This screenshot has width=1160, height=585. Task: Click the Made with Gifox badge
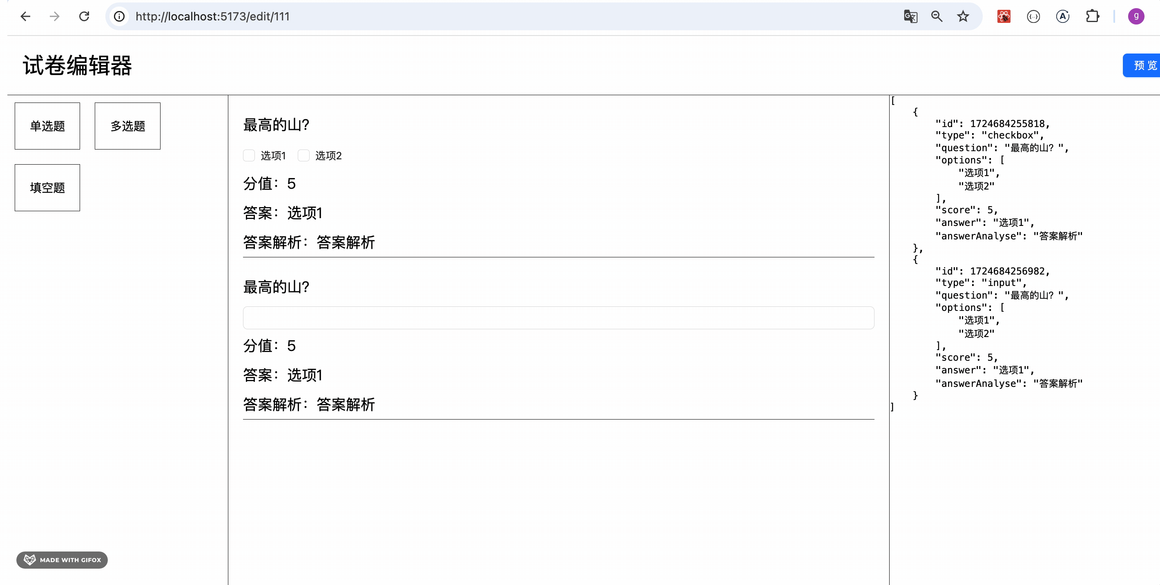tap(62, 560)
